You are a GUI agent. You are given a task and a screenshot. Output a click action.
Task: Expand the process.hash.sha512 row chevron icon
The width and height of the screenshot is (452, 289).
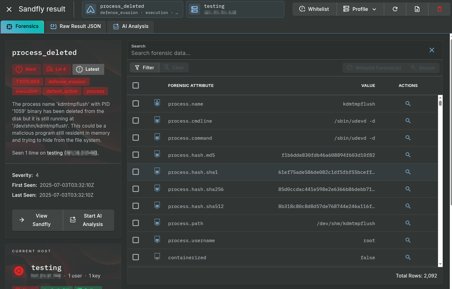157,205
